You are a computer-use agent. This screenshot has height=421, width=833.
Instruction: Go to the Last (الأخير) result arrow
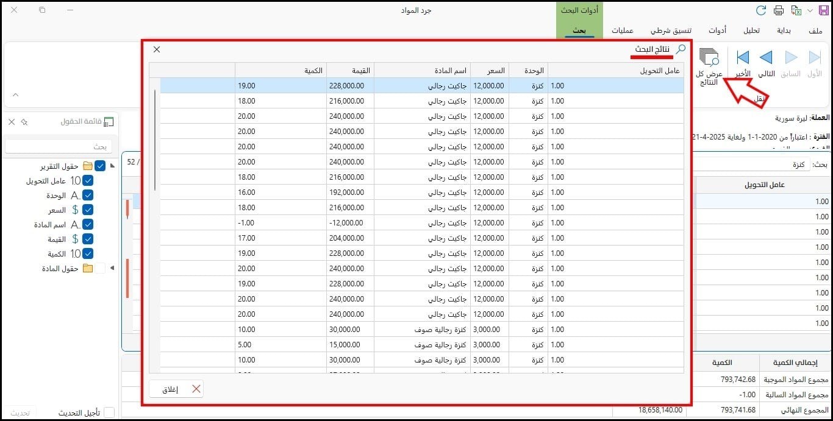coord(742,58)
